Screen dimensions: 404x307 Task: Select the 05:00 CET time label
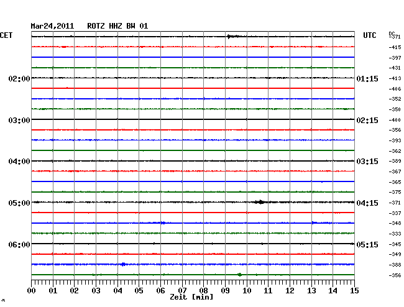[x=19, y=203]
